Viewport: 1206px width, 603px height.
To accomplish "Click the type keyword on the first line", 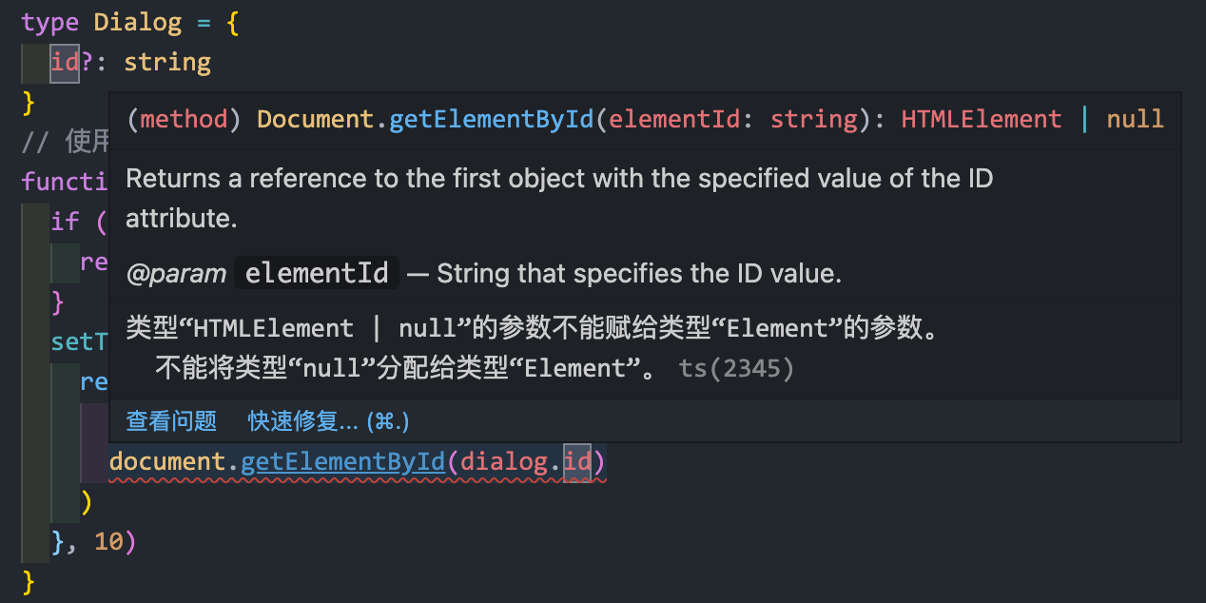I will [50, 22].
